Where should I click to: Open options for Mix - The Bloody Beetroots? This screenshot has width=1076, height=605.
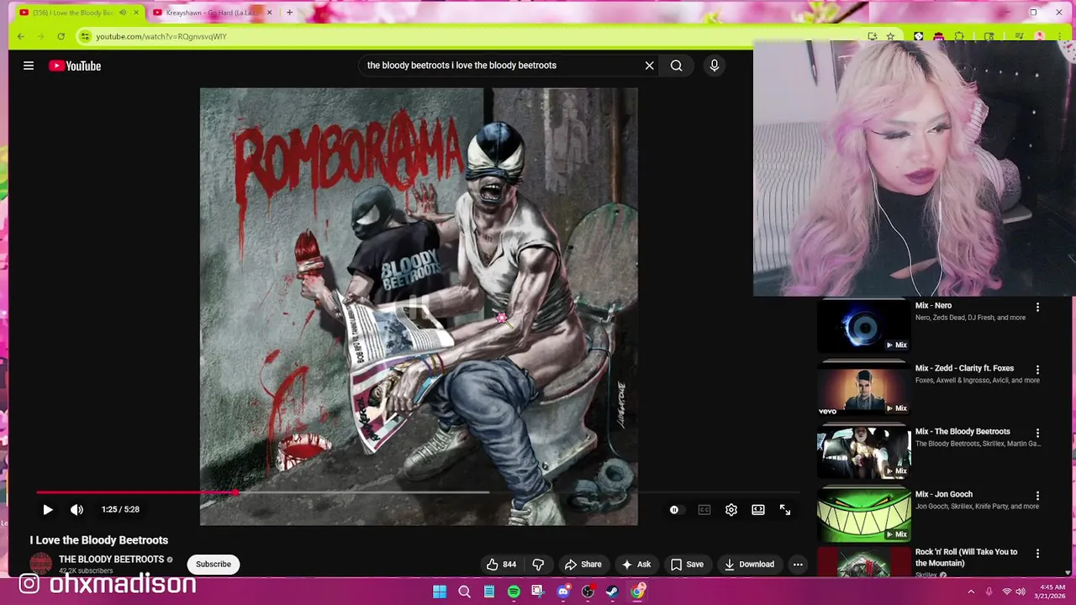(x=1037, y=433)
